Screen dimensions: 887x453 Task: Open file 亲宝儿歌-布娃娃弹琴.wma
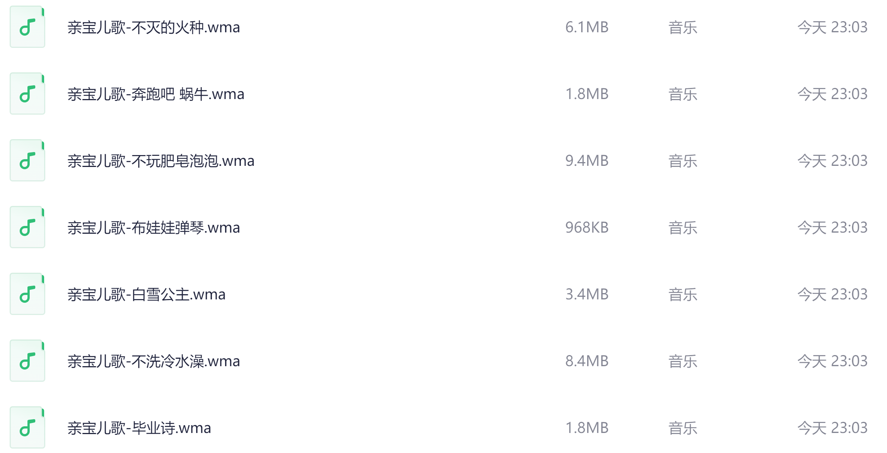pyautogui.click(x=154, y=228)
